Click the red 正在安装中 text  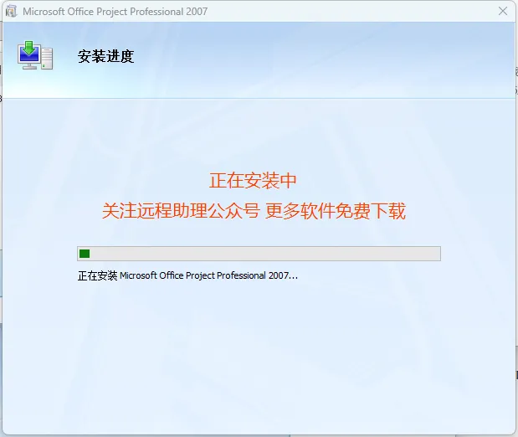(253, 181)
